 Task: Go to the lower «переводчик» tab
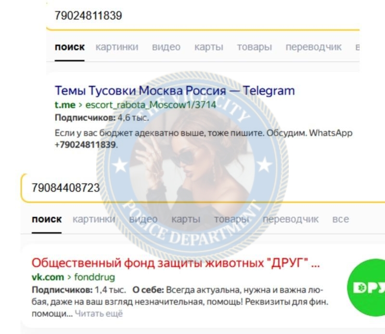pyautogui.click(x=291, y=219)
